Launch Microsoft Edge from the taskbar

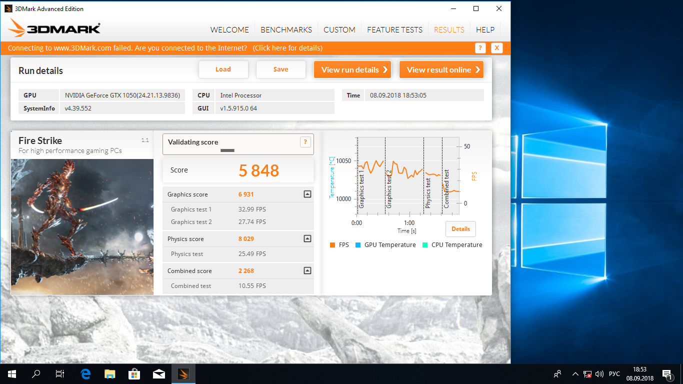[85, 373]
